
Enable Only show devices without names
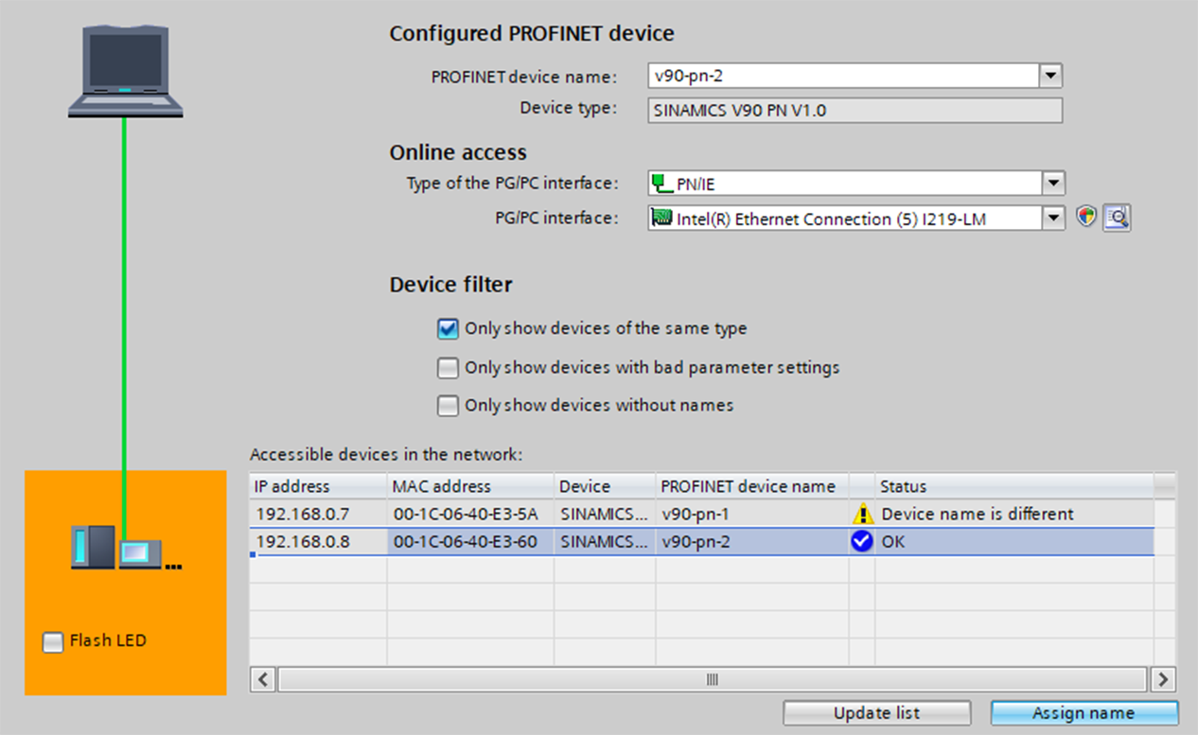point(448,406)
